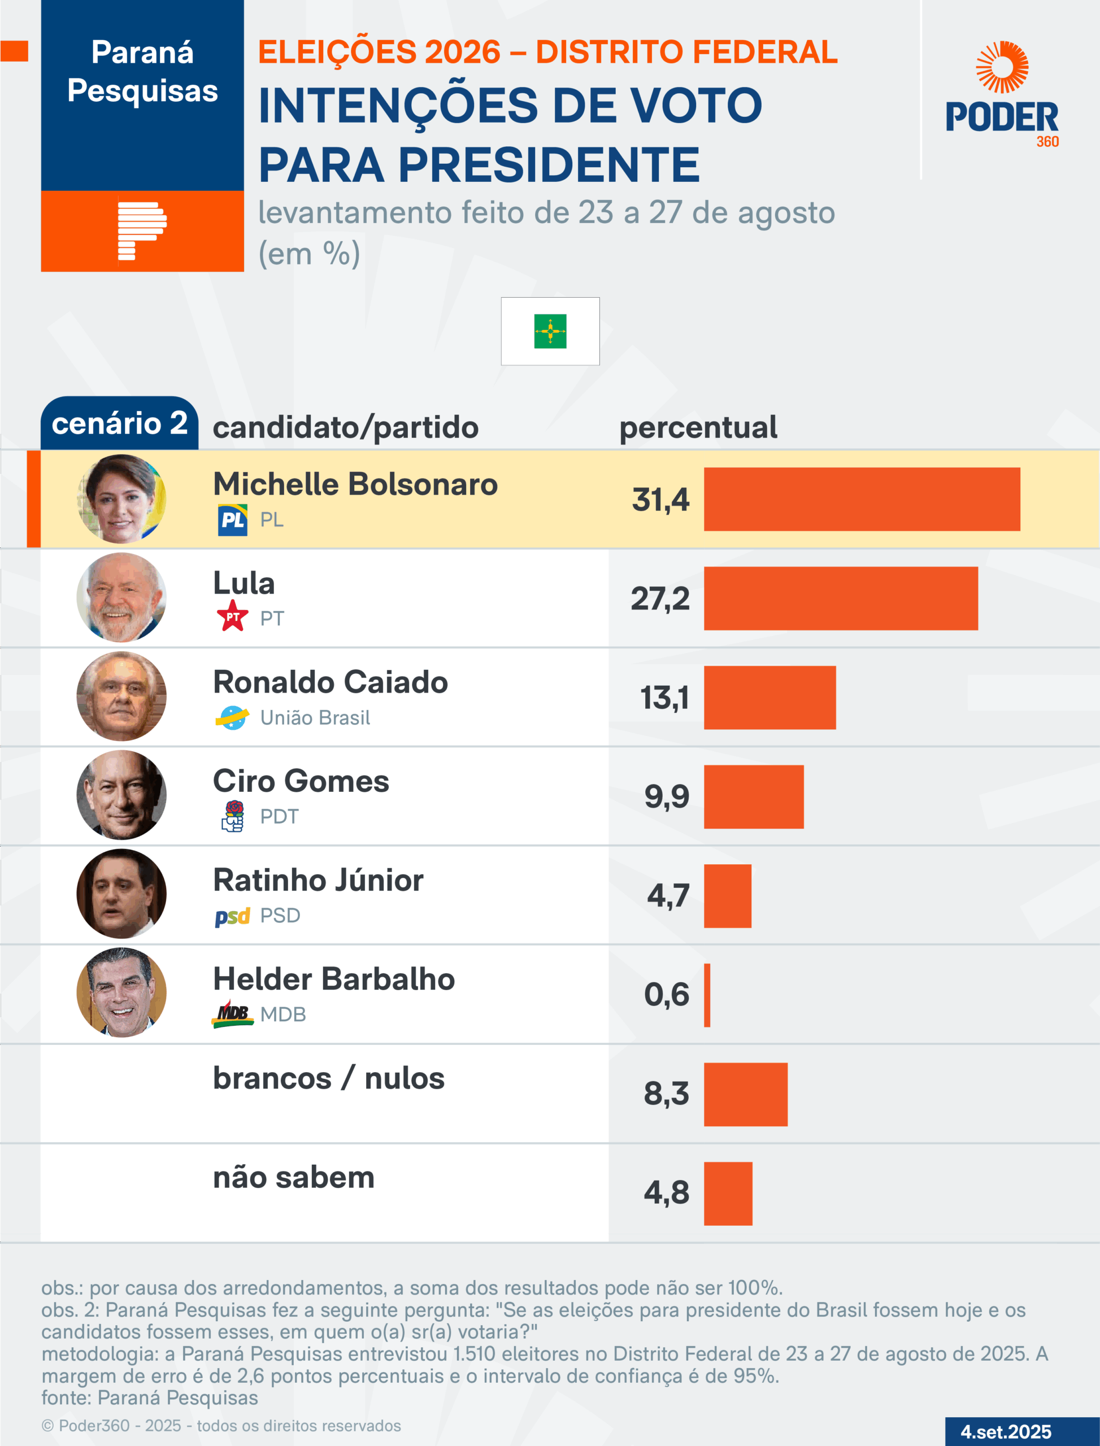Click the MDB party logo

point(232,1014)
